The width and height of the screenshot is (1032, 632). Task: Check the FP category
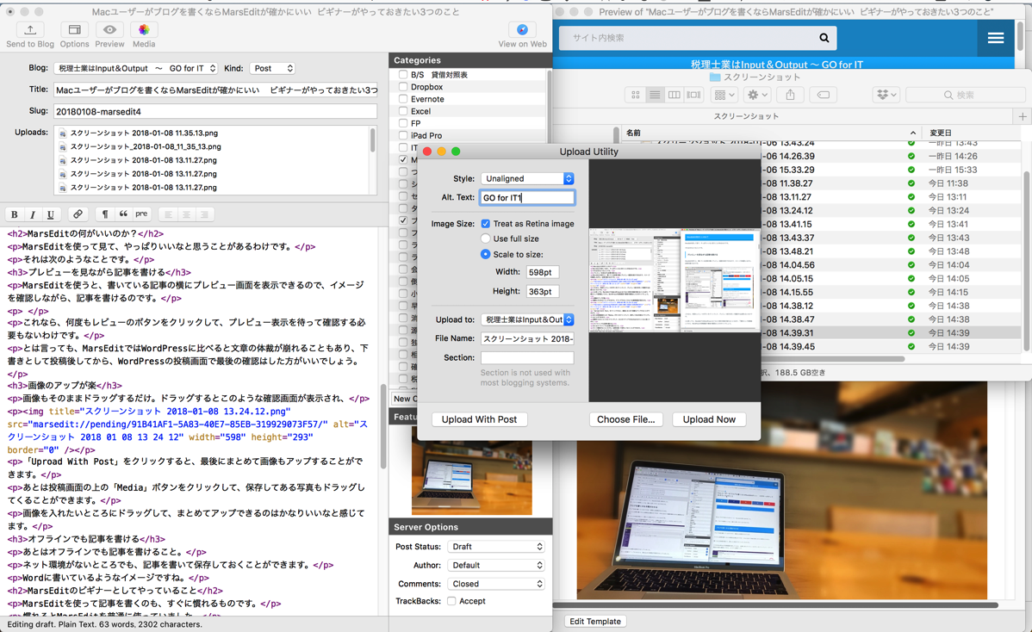click(x=403, y=123)
